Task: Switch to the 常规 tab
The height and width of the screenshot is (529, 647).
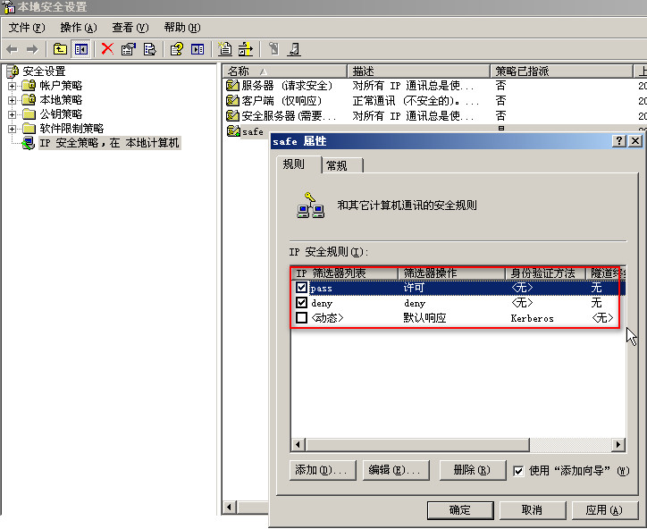Action: tap(337, 165)
